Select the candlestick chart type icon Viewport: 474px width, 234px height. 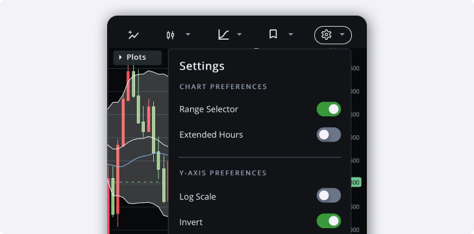point(170,35)
